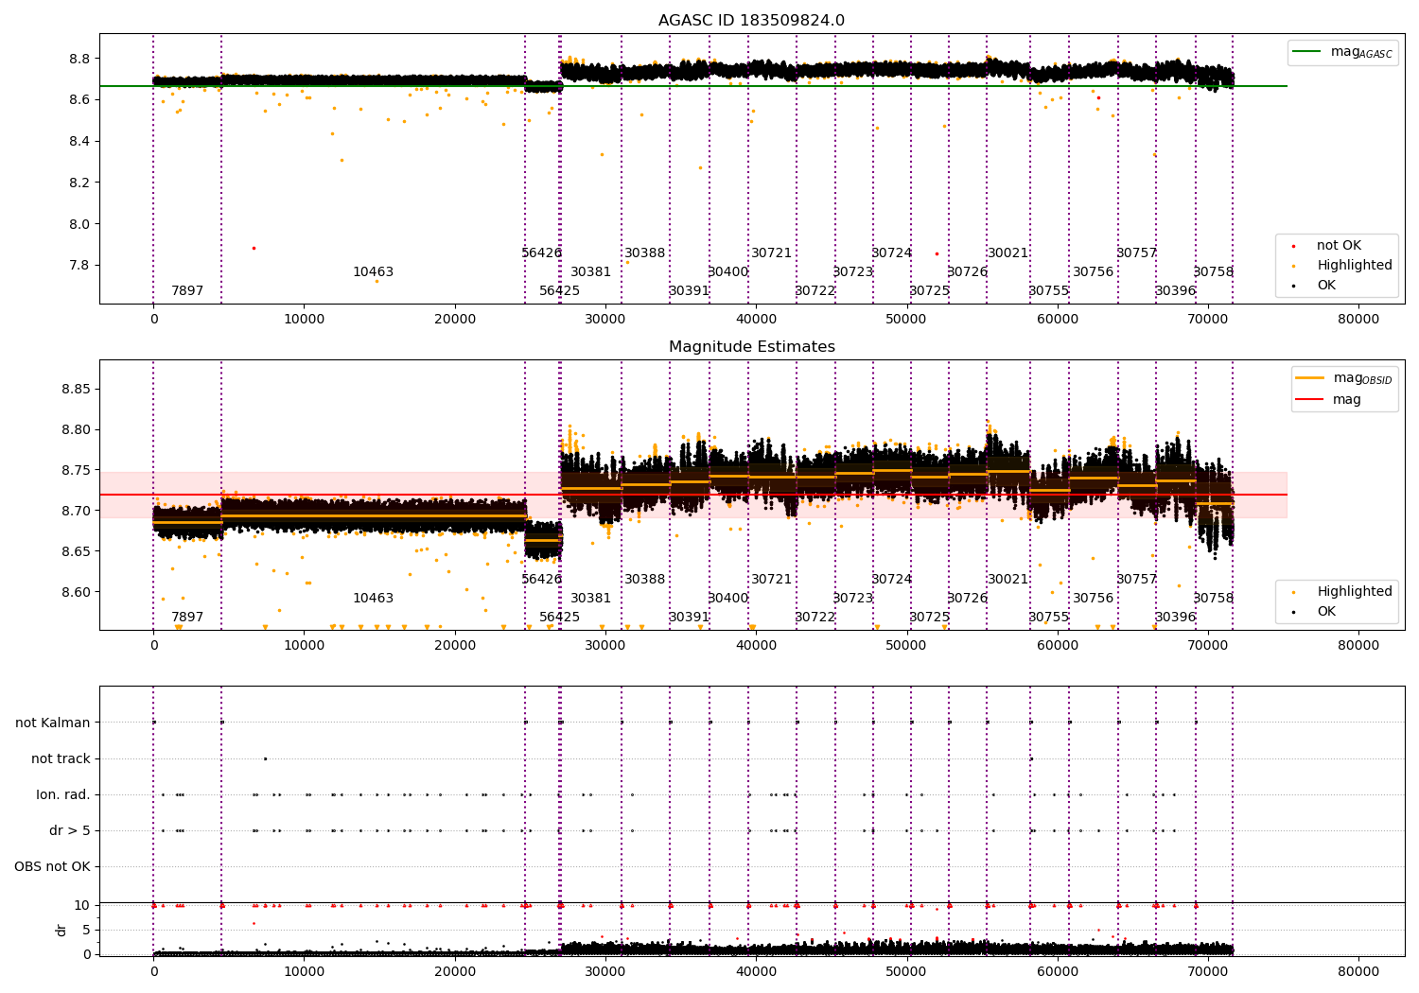Click the y-axis tick label 7.8

pyautogui.click(x=79, y=265)
